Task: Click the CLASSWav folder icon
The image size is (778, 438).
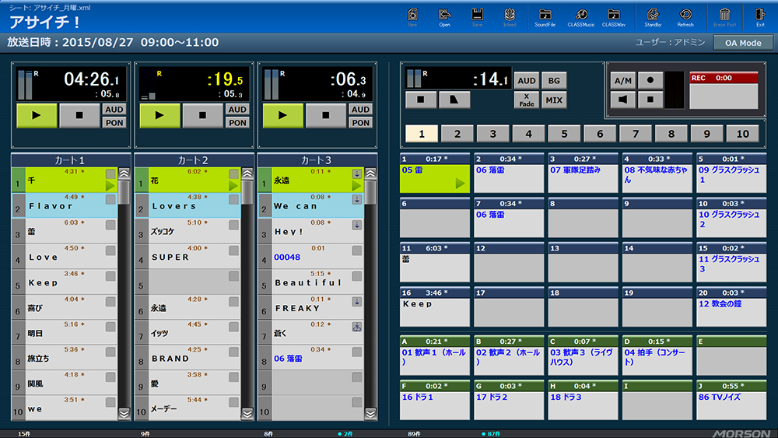Action: (614, 16)
